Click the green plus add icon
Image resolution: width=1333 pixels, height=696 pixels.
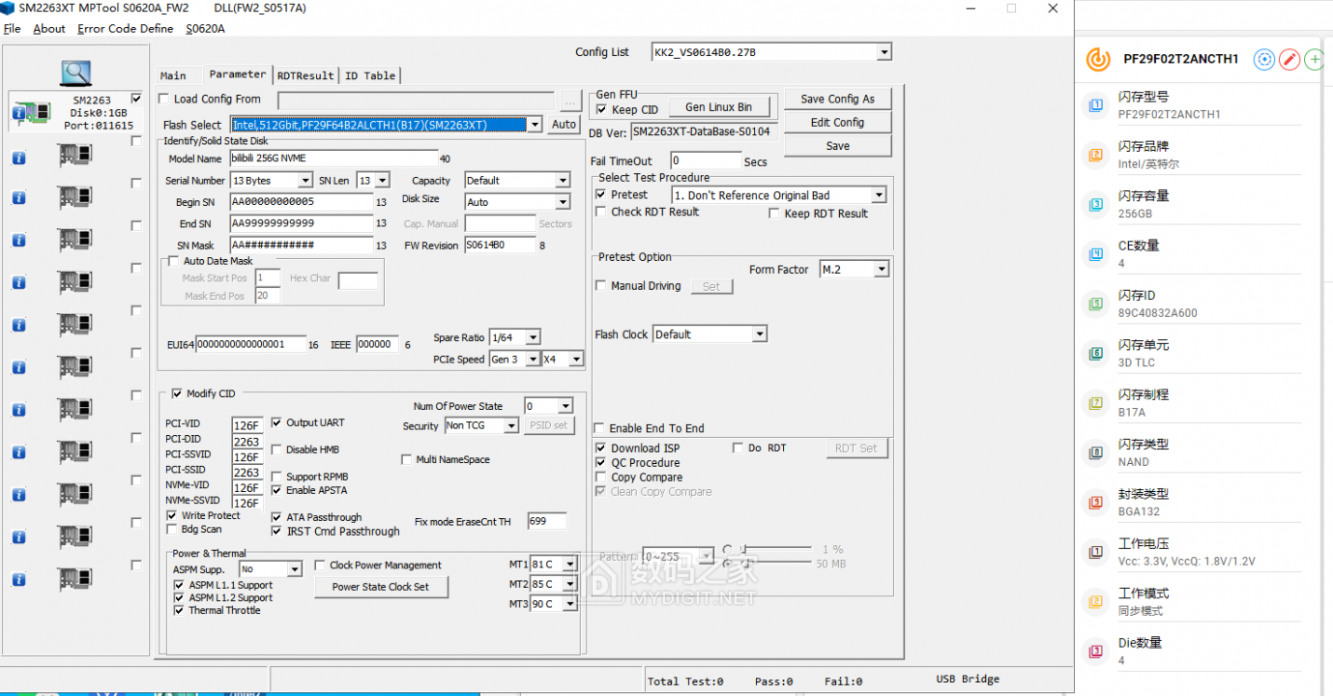point(1315,60)
